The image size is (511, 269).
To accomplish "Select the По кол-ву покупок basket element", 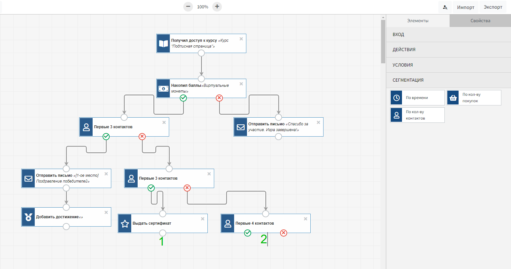I will tap(474, 98).
